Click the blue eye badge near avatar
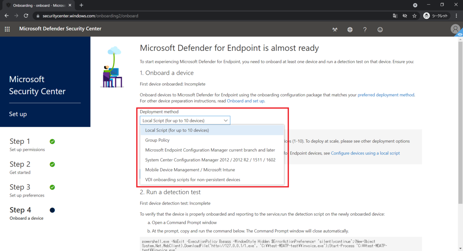This screenshot has width=463, height=251. tap(460, 34)
